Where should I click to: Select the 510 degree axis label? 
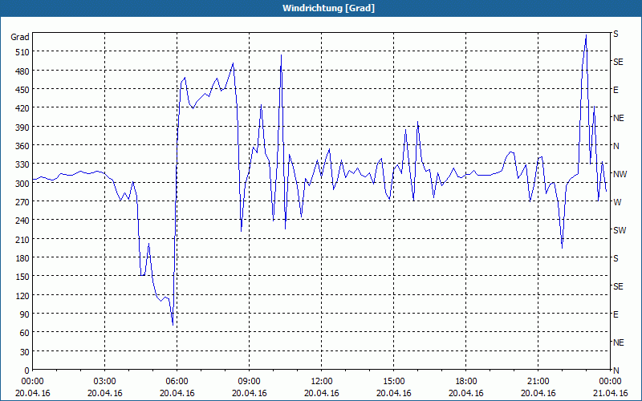[x=22, y=52]
